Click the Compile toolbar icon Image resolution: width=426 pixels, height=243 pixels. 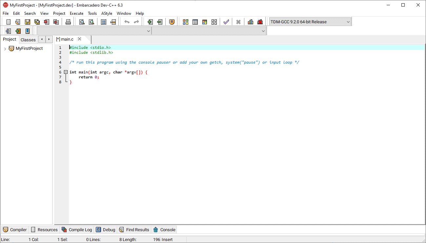tap(186, 22)
